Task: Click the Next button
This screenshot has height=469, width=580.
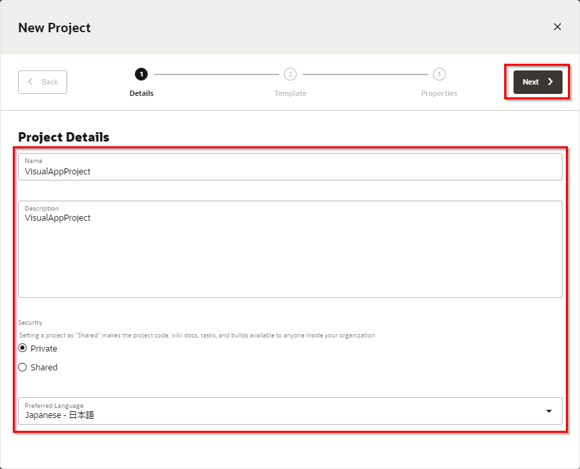Action: coord(537,82)
